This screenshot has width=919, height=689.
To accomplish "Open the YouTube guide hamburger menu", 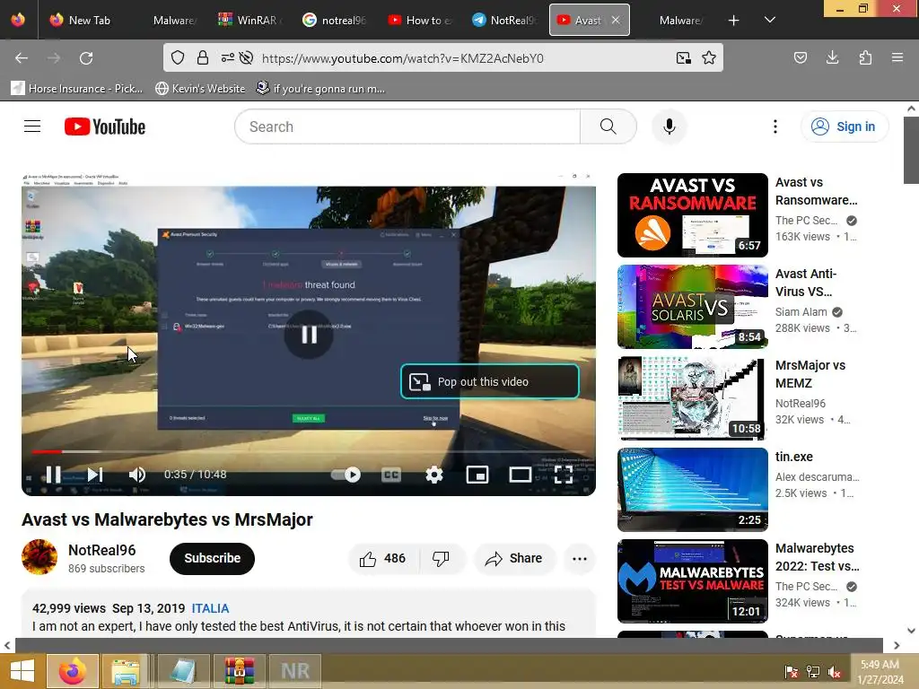I will (32, 126).
